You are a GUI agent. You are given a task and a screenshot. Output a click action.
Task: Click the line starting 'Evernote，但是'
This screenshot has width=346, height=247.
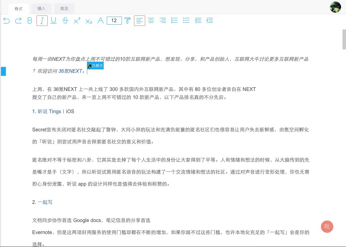click(171, 233)
